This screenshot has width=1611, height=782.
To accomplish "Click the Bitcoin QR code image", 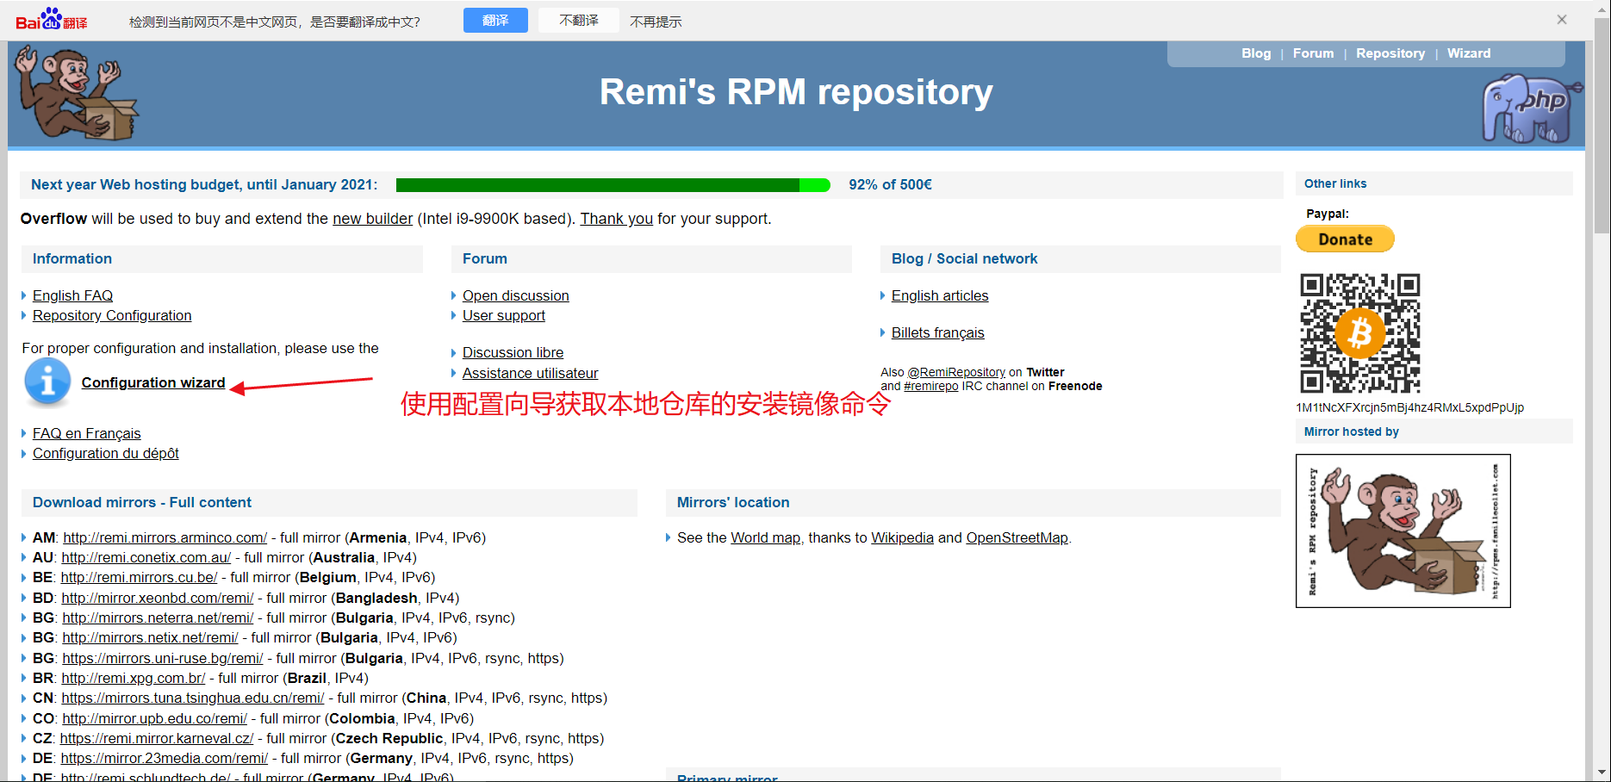I will [x=1359, y=333].
